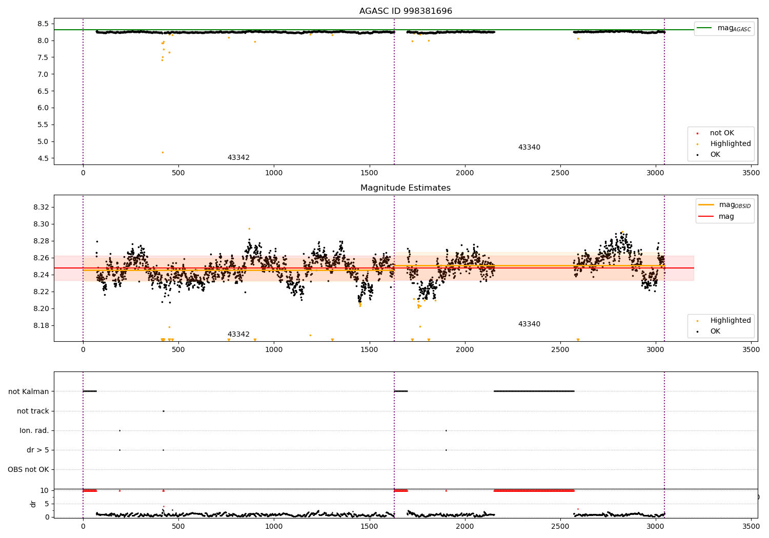Image resolution: width=769 pixels, height=538 pixels.
Task: Click the red 'not OK' marker sample in top legend
Action: click(x=697, y=133)
